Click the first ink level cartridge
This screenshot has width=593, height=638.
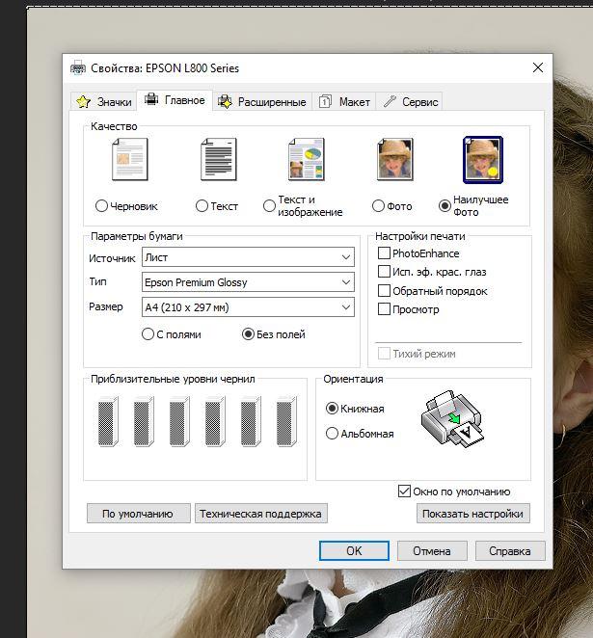108,421
